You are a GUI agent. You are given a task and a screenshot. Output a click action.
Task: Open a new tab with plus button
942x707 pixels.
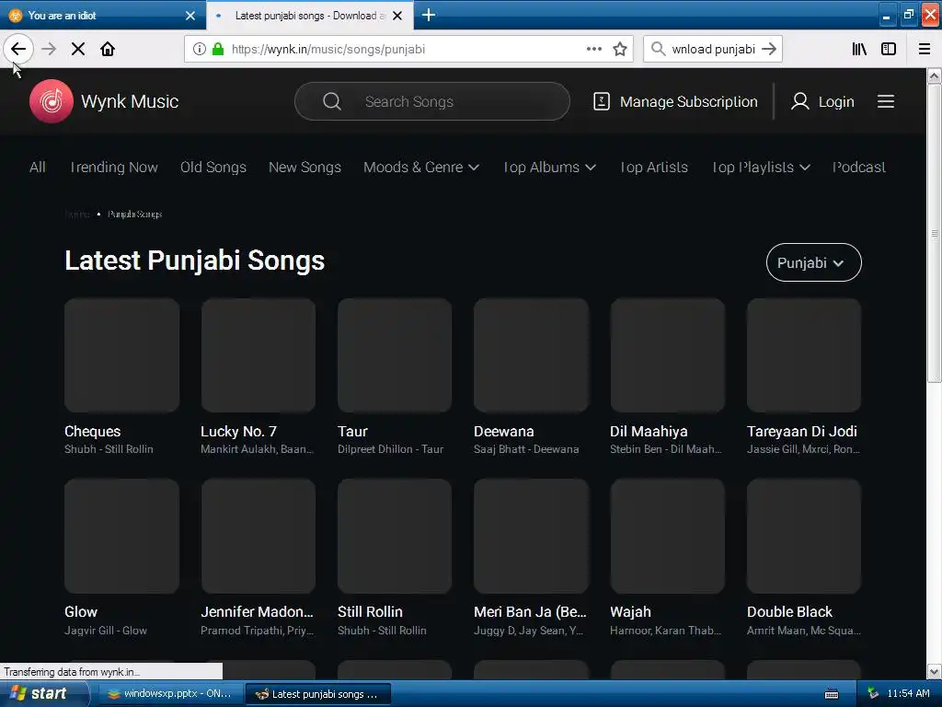pos(429,15)
